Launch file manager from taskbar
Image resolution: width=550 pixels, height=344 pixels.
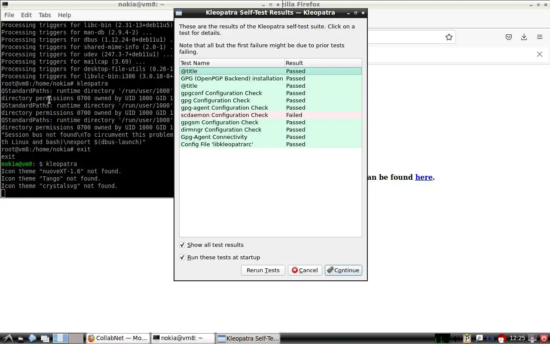point(20,339)
